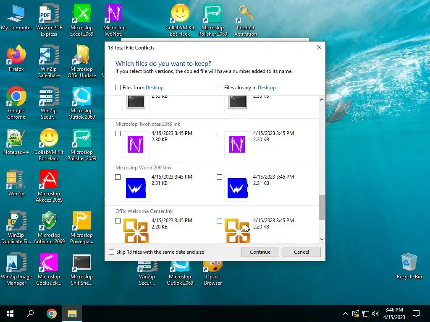Viewport: 430px width, 322px height.
Task: Open WinZip Secur... in left column
Action: click(x=49, y=104)
